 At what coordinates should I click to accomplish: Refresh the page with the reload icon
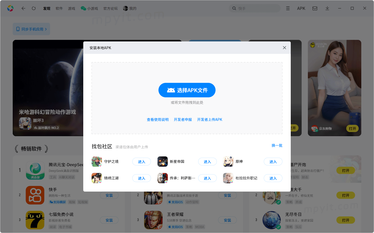pyautogui.click(x=34, y=8)
